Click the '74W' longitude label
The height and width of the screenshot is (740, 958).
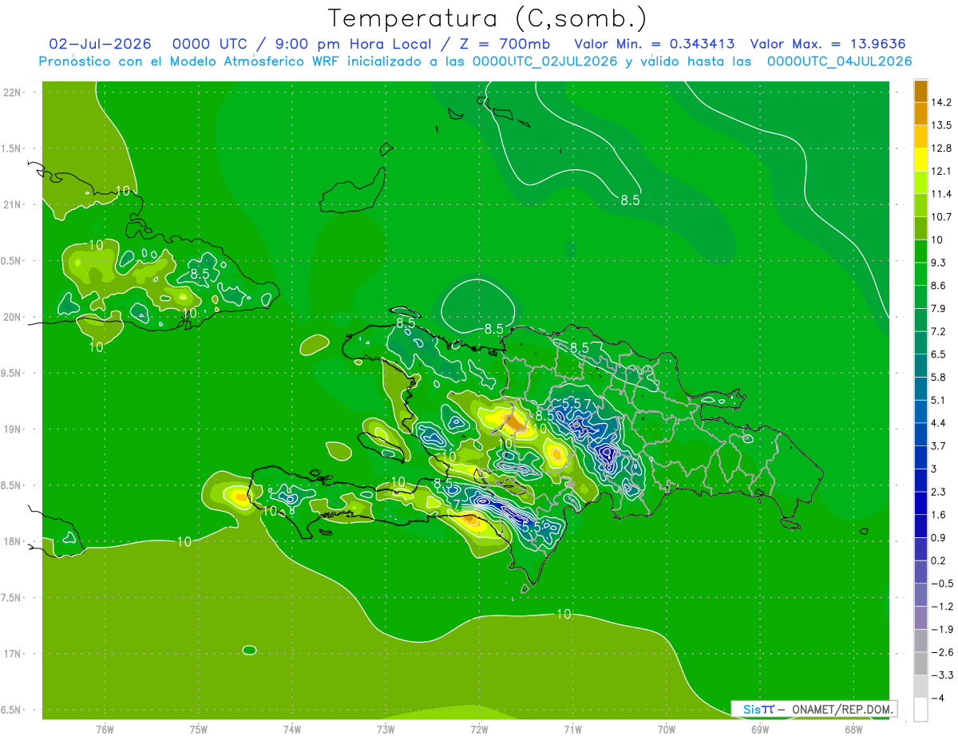pos(292,729)
